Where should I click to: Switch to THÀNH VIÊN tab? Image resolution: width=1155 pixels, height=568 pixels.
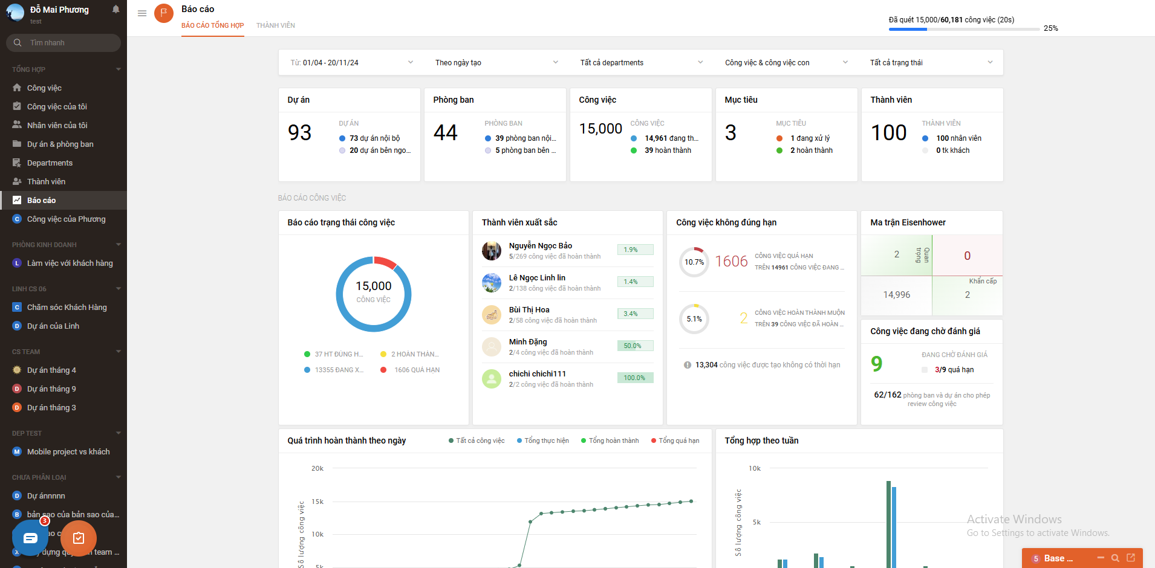pos(276,25)
